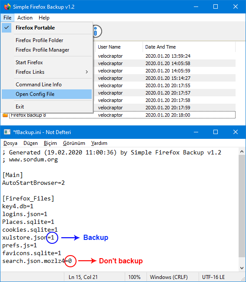Place cursor on the search.json.mozlz4 line
This screenshot has height=282, width=246.
pos(37,261)
